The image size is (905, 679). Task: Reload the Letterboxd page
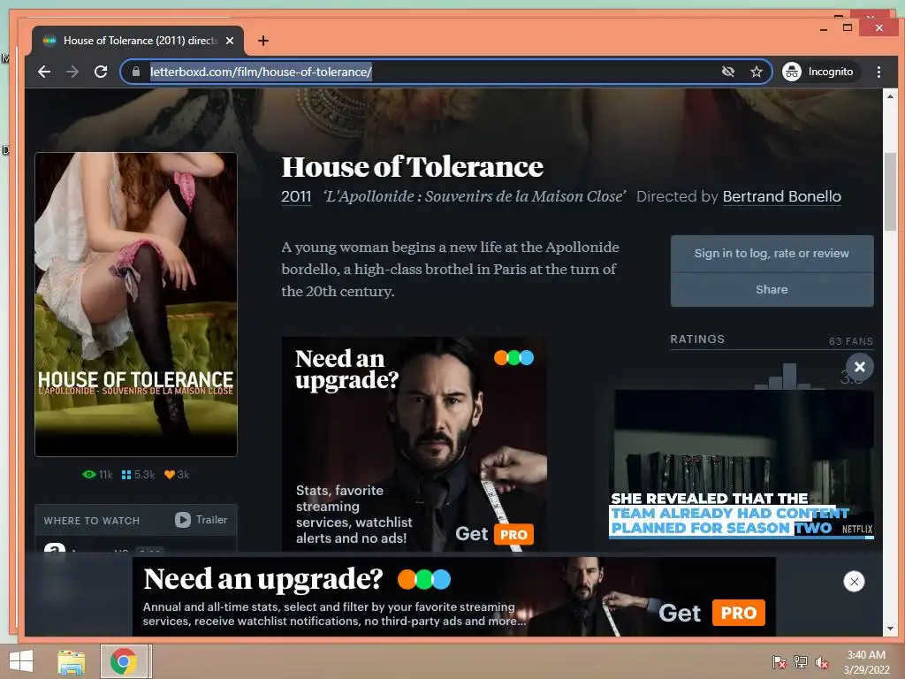point(101,72)
